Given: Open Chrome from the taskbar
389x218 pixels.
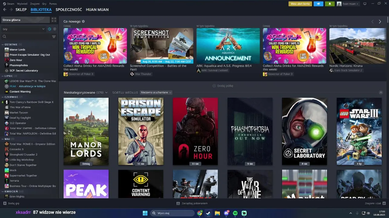Looking at the screenshot, I should [200, 213].
